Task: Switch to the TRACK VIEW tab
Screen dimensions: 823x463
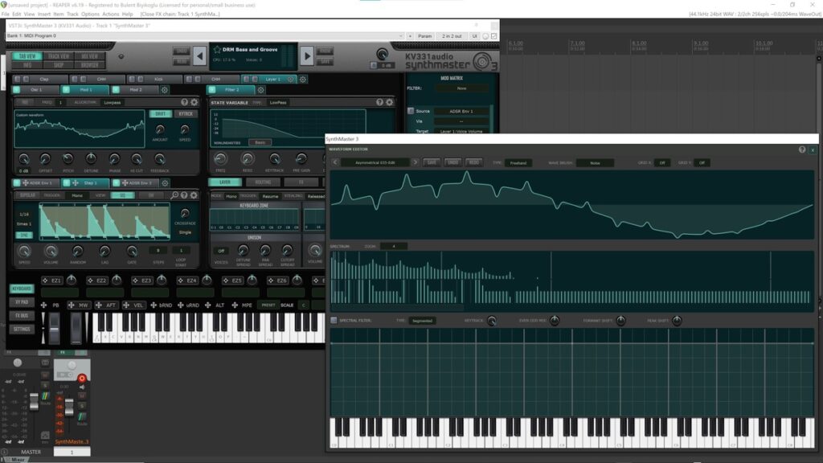Action: (59, 55)
